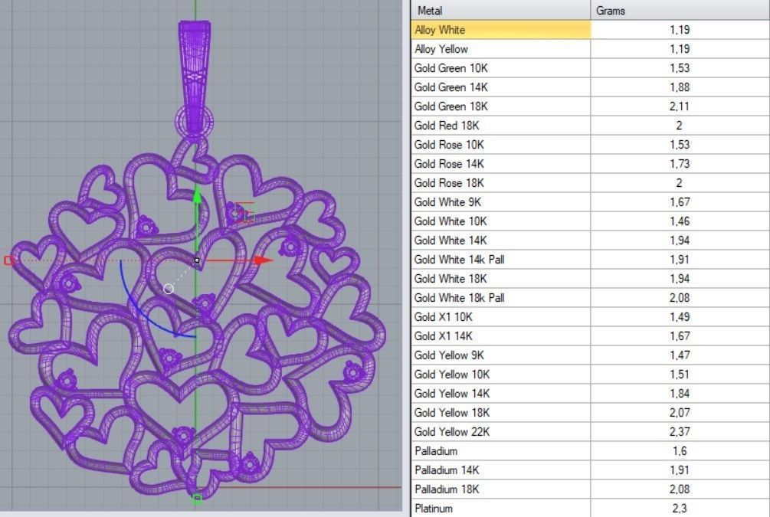Select the Gold White 14k Pall row
The width and height of the screenshot is (770, 517).
pyautogui.click(x=590, y=260)
